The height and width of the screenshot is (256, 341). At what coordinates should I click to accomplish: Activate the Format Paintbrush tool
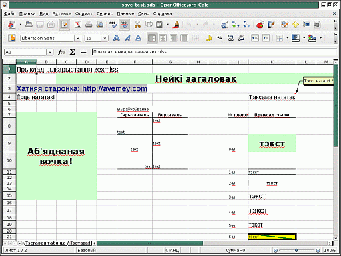[176, 25]
